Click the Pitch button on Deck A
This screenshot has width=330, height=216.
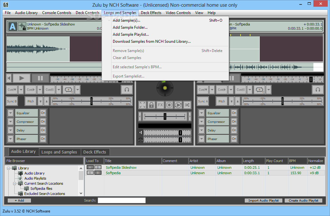[x=31, y=101]
